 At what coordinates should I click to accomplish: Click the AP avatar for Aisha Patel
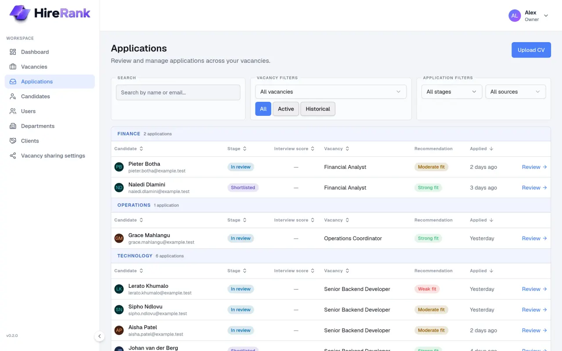coord(119,330)
